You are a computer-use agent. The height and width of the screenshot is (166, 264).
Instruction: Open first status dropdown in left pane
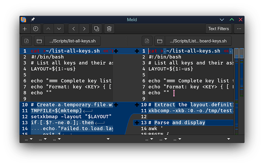(28, 139)
